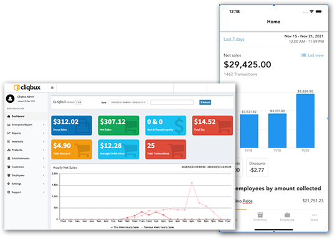Screen dimensions: 335x239
Task: Expand the Establishments chevron
Action: 44,159
